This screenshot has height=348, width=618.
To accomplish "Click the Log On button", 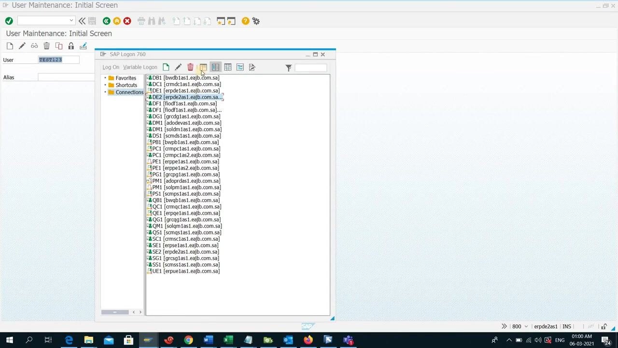I will tap(111, 67).
